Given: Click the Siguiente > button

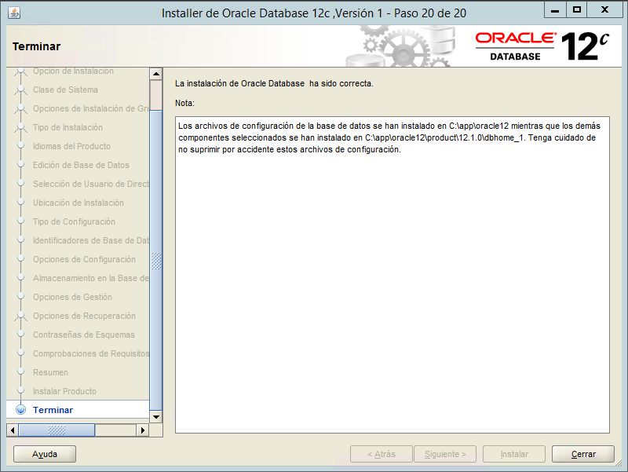Looking at the screenshot, I should tap(445, 454).
